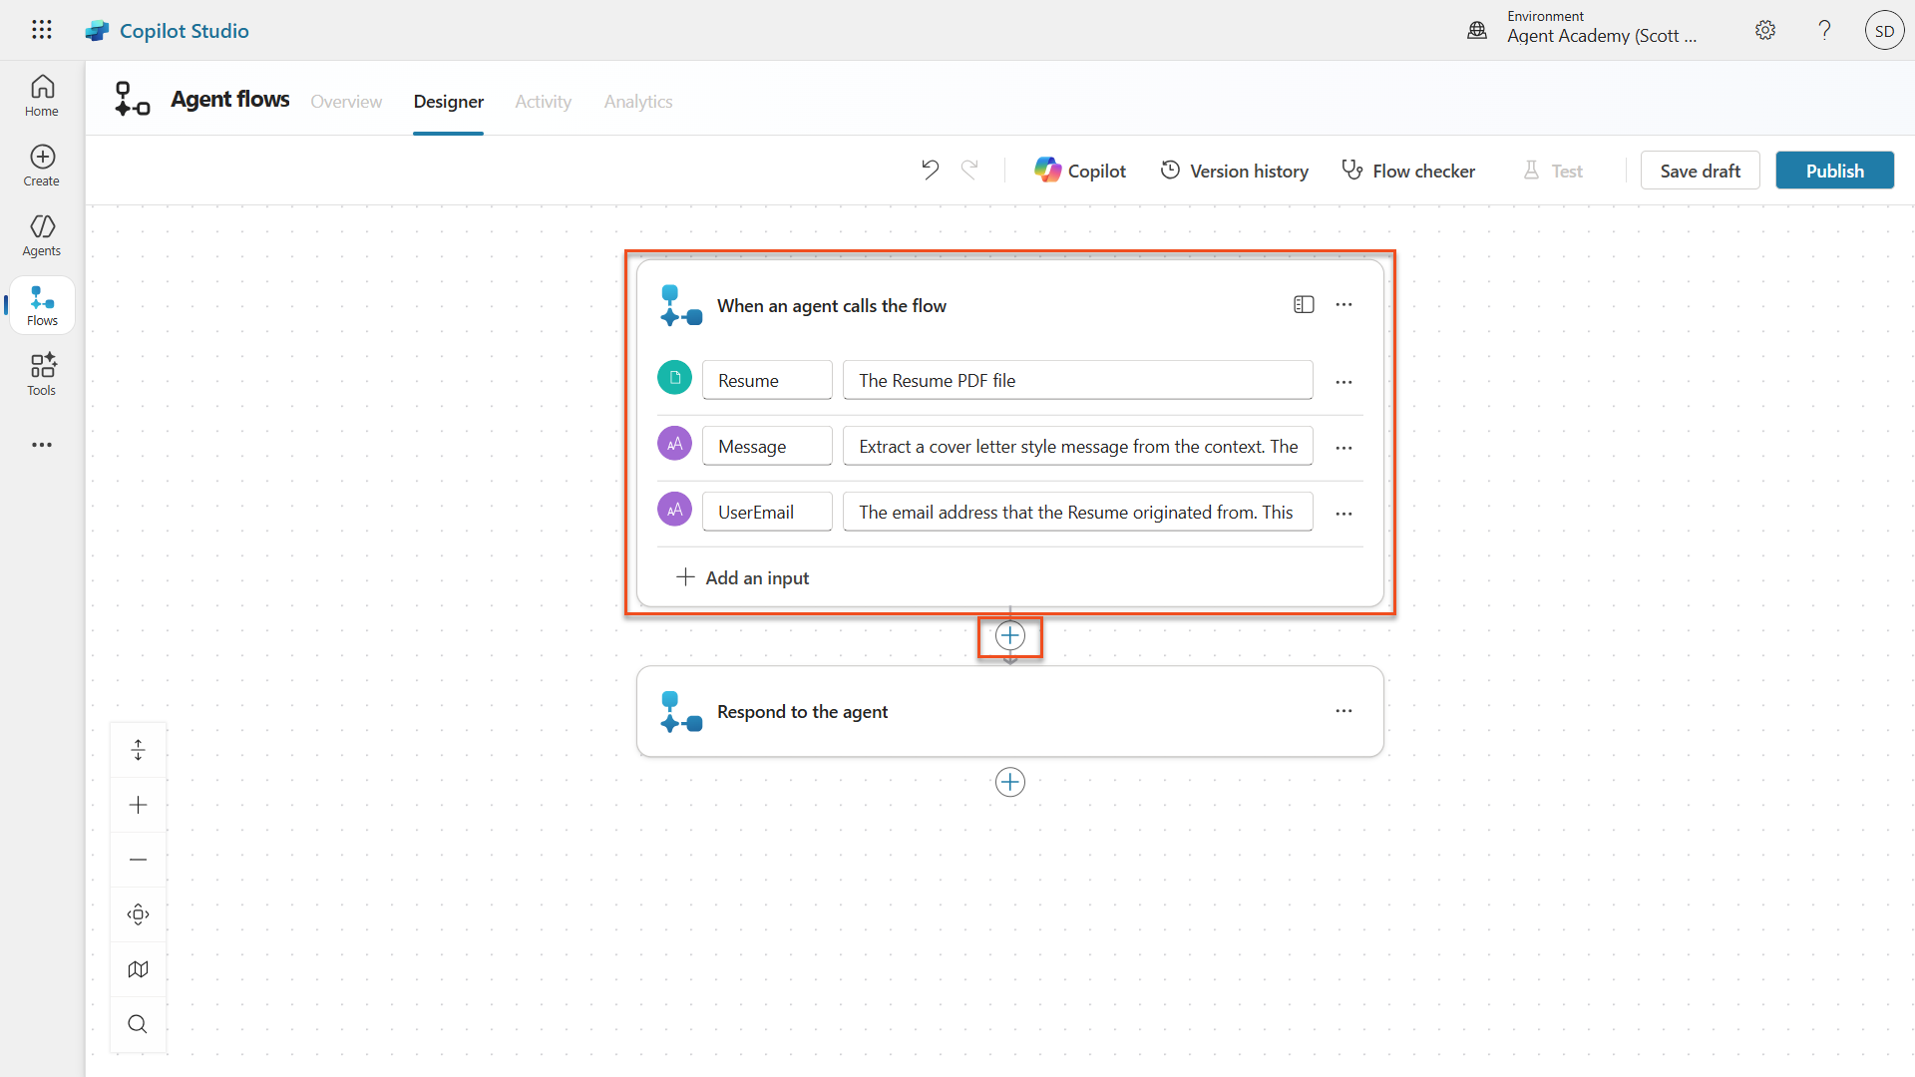
Task: Fit the flow to the screen
Action: click(138, 913)
